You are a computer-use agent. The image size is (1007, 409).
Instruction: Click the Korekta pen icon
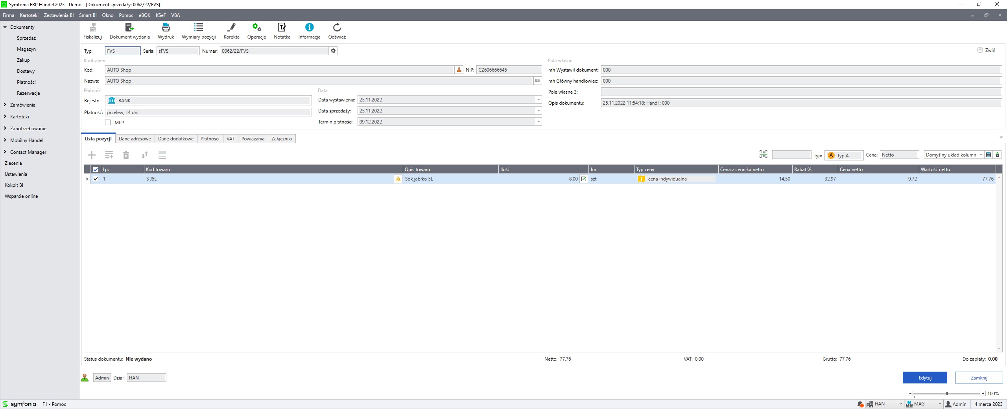click(x=231, y=28)
